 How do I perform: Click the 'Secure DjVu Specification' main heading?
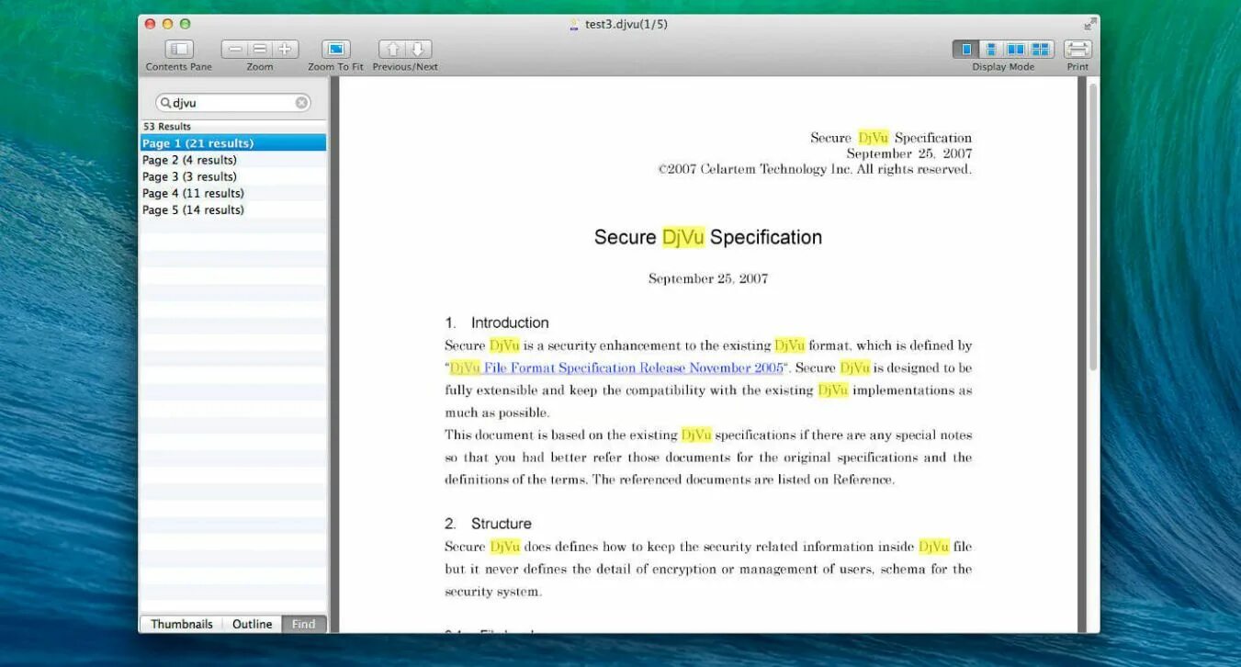pyautogui.click(x=707, y=237)
